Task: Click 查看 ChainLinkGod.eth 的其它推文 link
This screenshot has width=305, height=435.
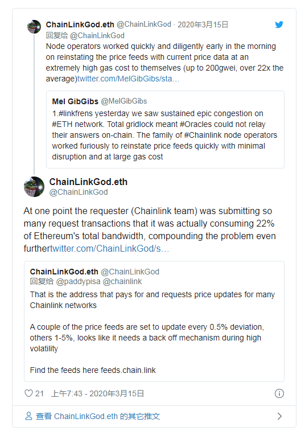Action: point(98,416)
